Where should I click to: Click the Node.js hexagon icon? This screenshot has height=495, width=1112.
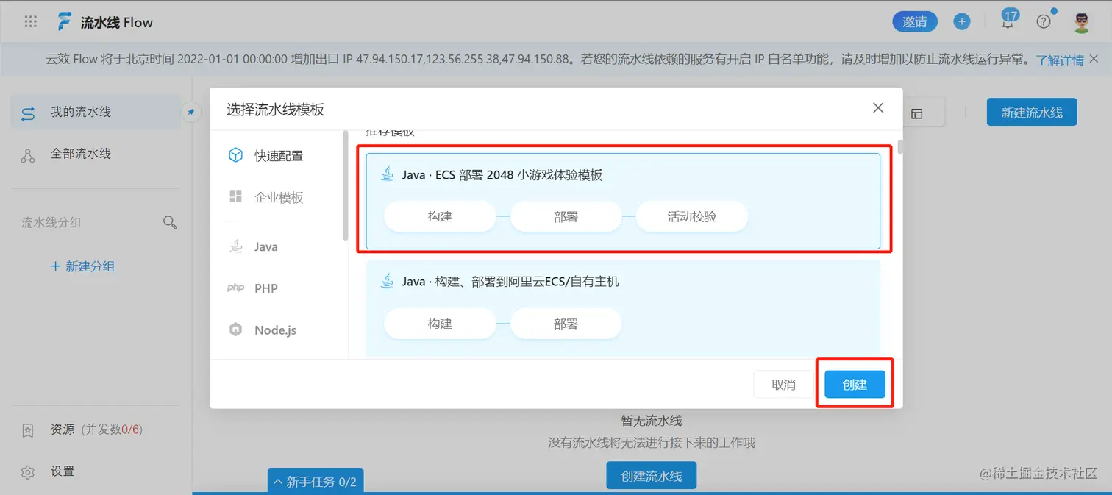(x=235, y=330)
